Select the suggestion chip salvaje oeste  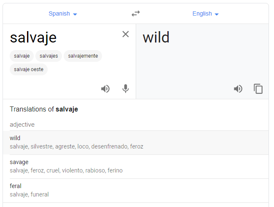29,69
